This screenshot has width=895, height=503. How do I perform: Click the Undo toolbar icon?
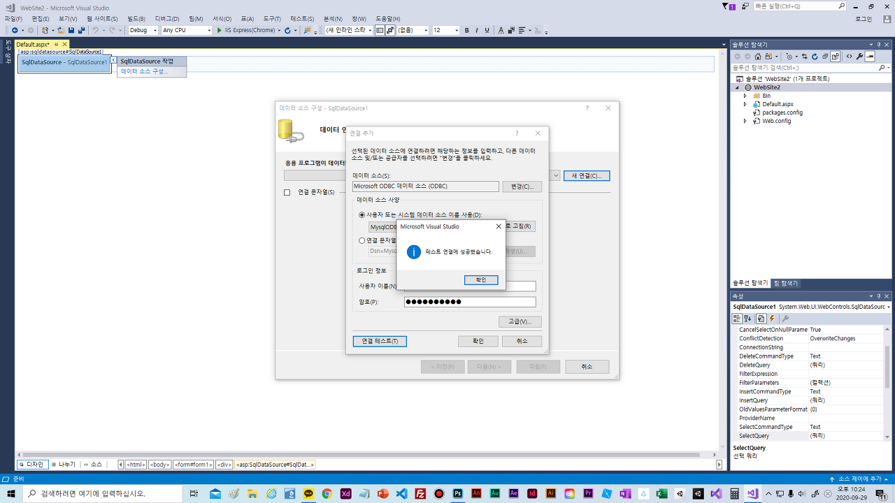tap(95, 31)
